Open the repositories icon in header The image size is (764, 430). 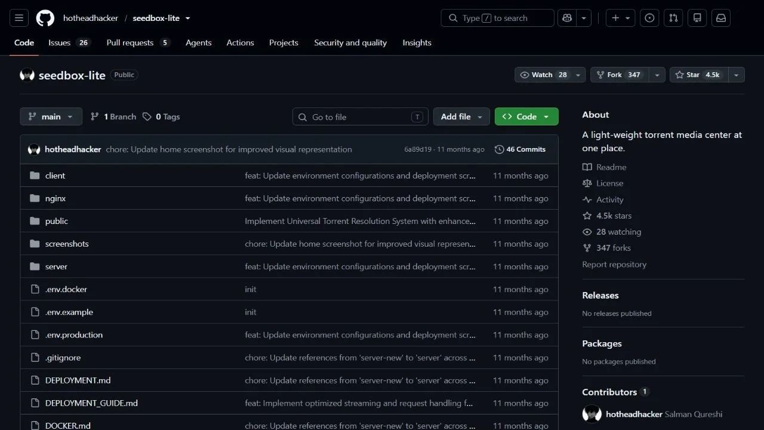[697, 18]
